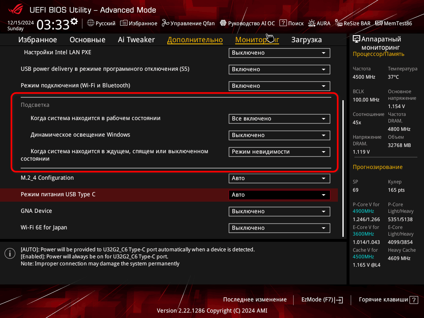424x318 pixels.
Task: Launch MemTest86 icon
Action: [379, 23]
